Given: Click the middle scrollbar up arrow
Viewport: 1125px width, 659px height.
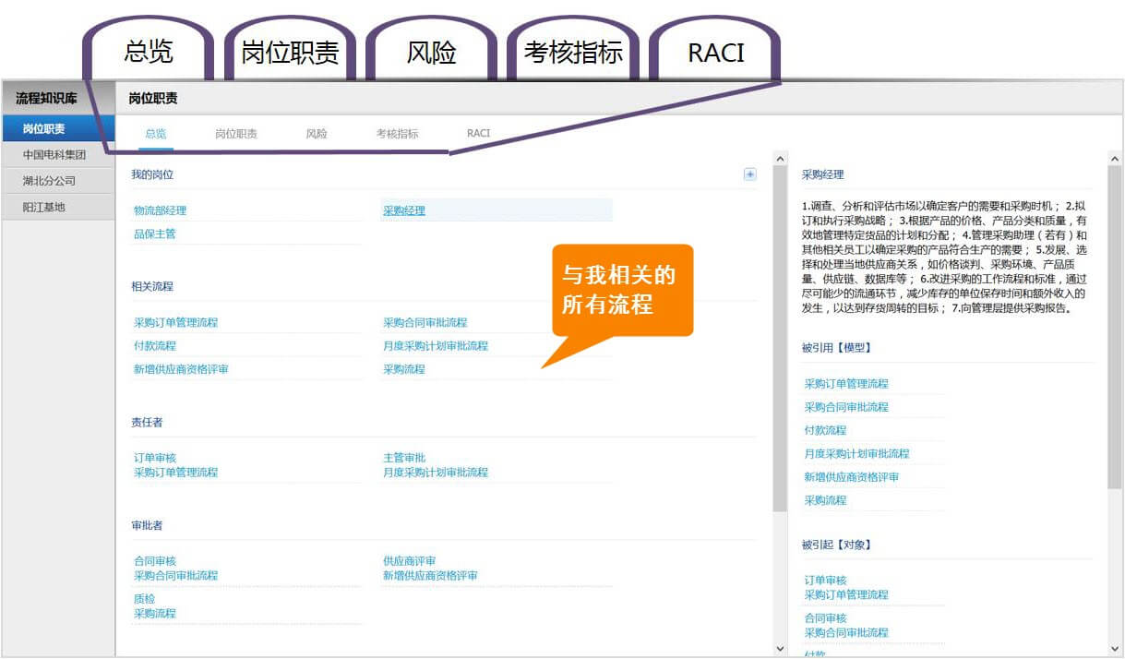Looking at the screenshot, I should click(780, 160).
